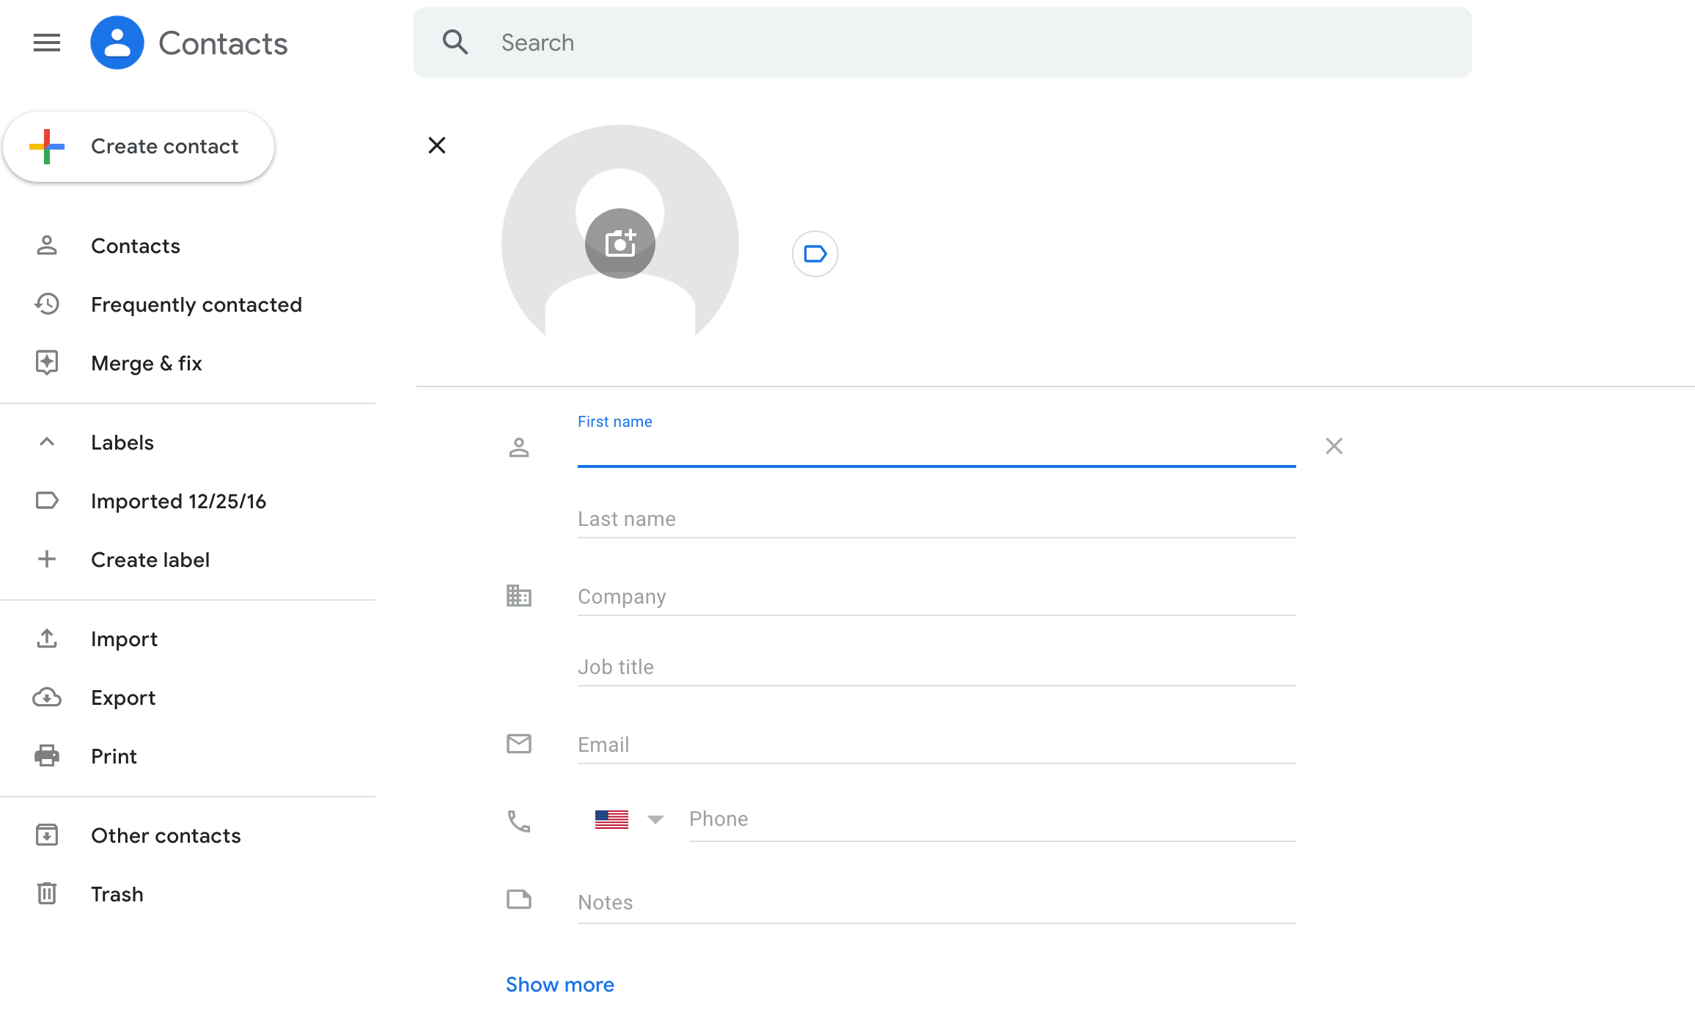Select the hamburger menu icon
Viewport: 1695px width, 1018px height.
coord(46,43)
